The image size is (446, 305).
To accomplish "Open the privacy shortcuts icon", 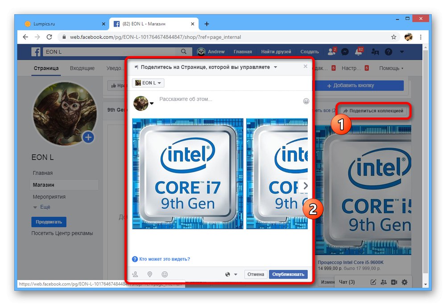I will (x=375, y=52).
